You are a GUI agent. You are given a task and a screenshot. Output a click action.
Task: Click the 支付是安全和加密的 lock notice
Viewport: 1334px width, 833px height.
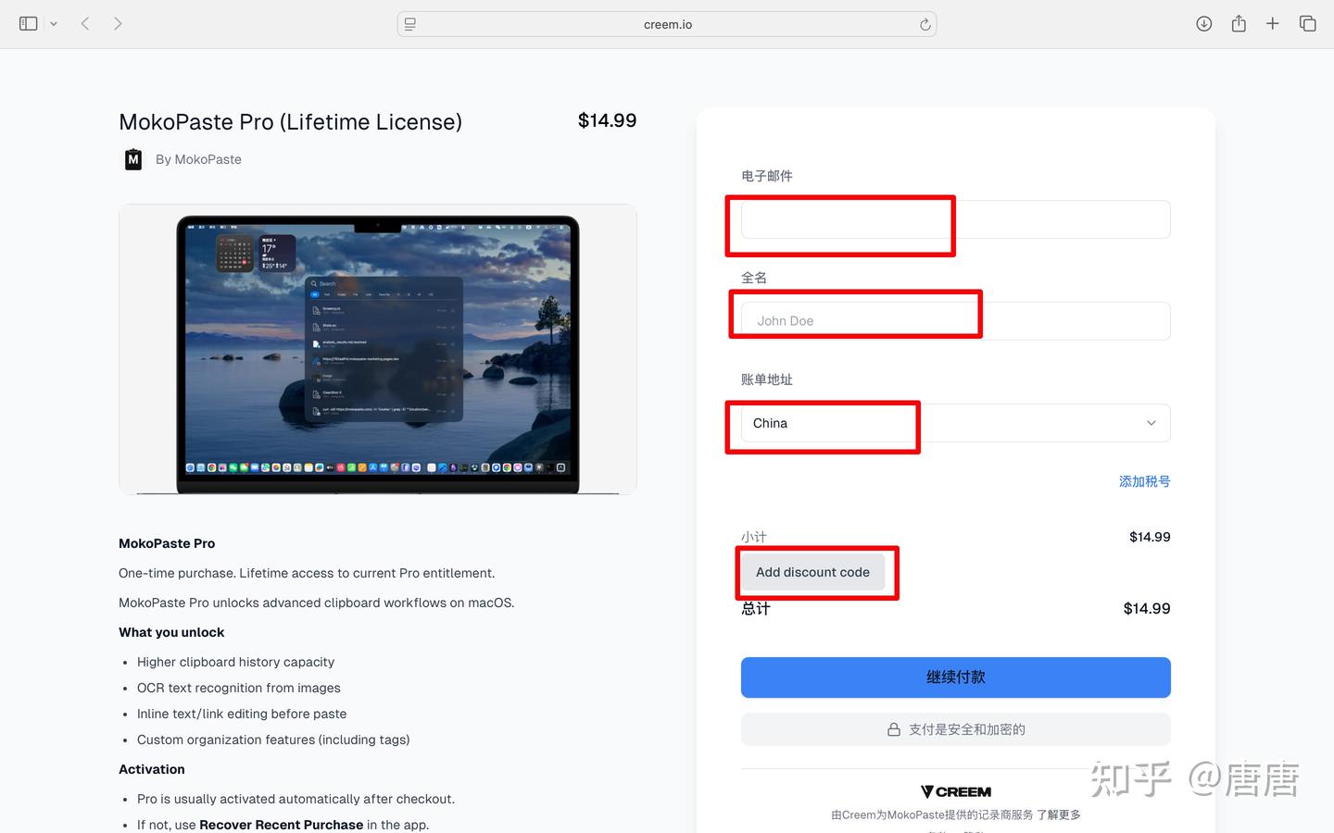[956, 729]
